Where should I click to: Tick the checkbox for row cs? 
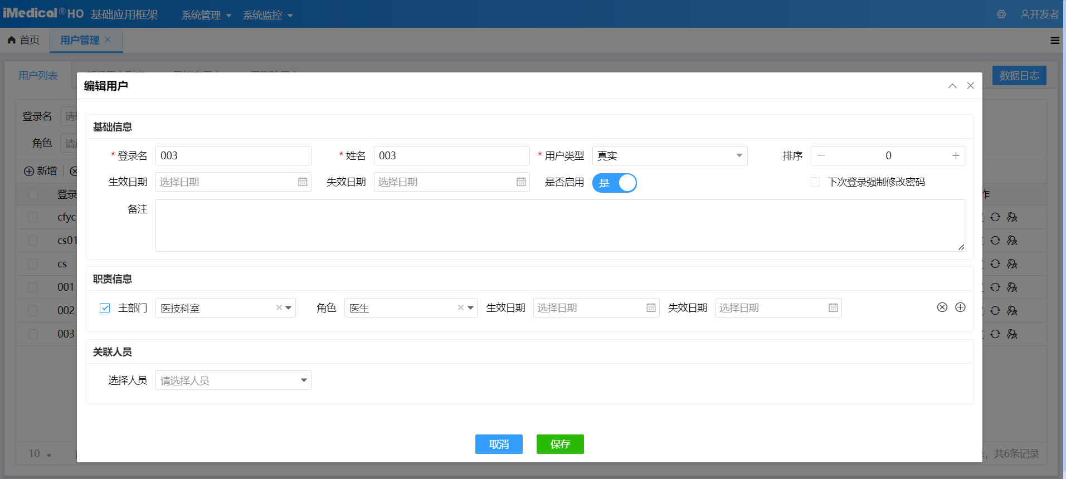point(33,264)
